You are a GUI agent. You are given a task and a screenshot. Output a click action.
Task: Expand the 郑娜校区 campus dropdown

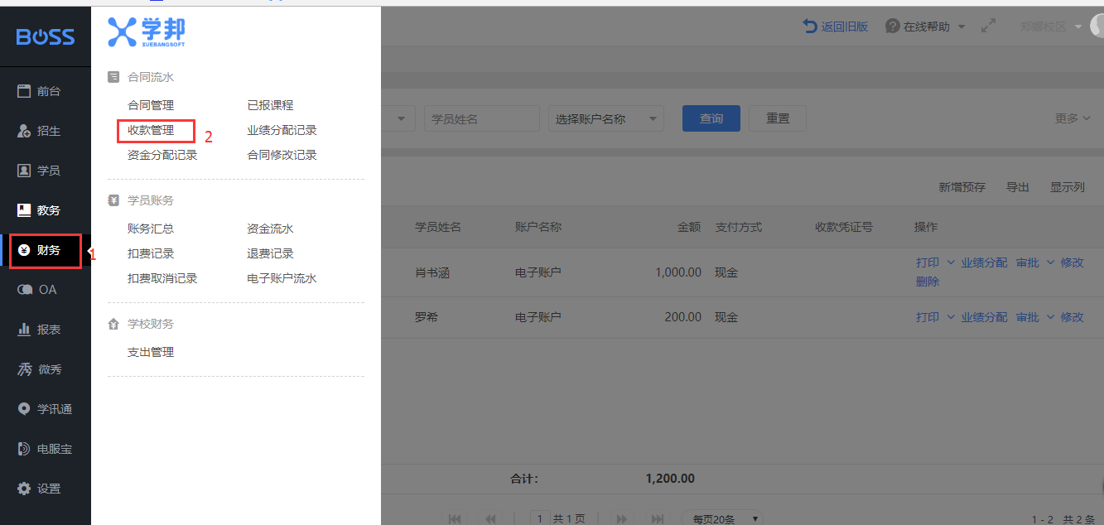1050,26
